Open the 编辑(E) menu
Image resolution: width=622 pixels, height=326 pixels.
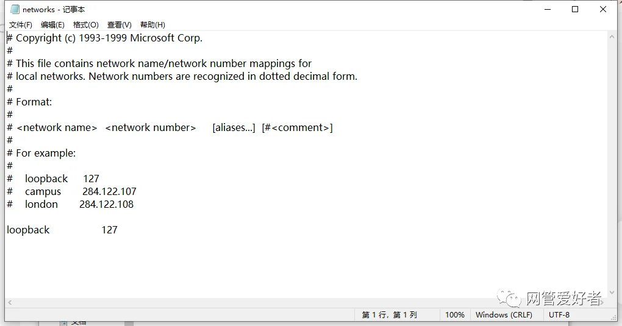click(52, 24)
